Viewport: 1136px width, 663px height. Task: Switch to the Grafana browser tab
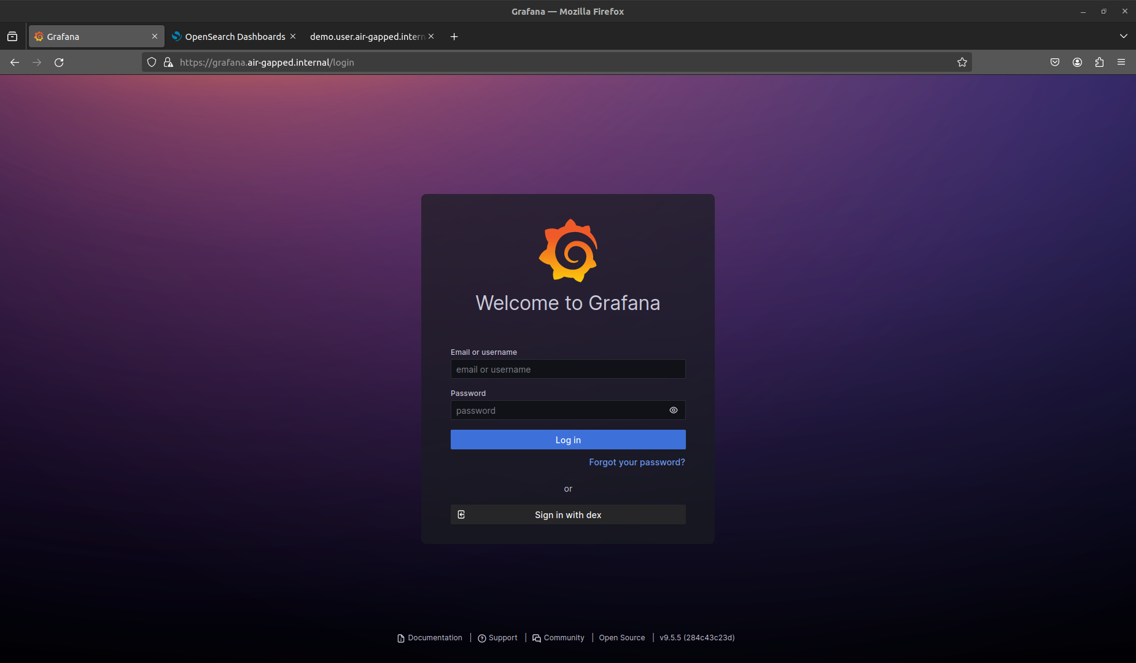(x=96, y=36)
